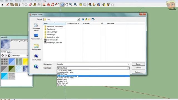Click the file name field Hous.fbx

click(93, 64)
